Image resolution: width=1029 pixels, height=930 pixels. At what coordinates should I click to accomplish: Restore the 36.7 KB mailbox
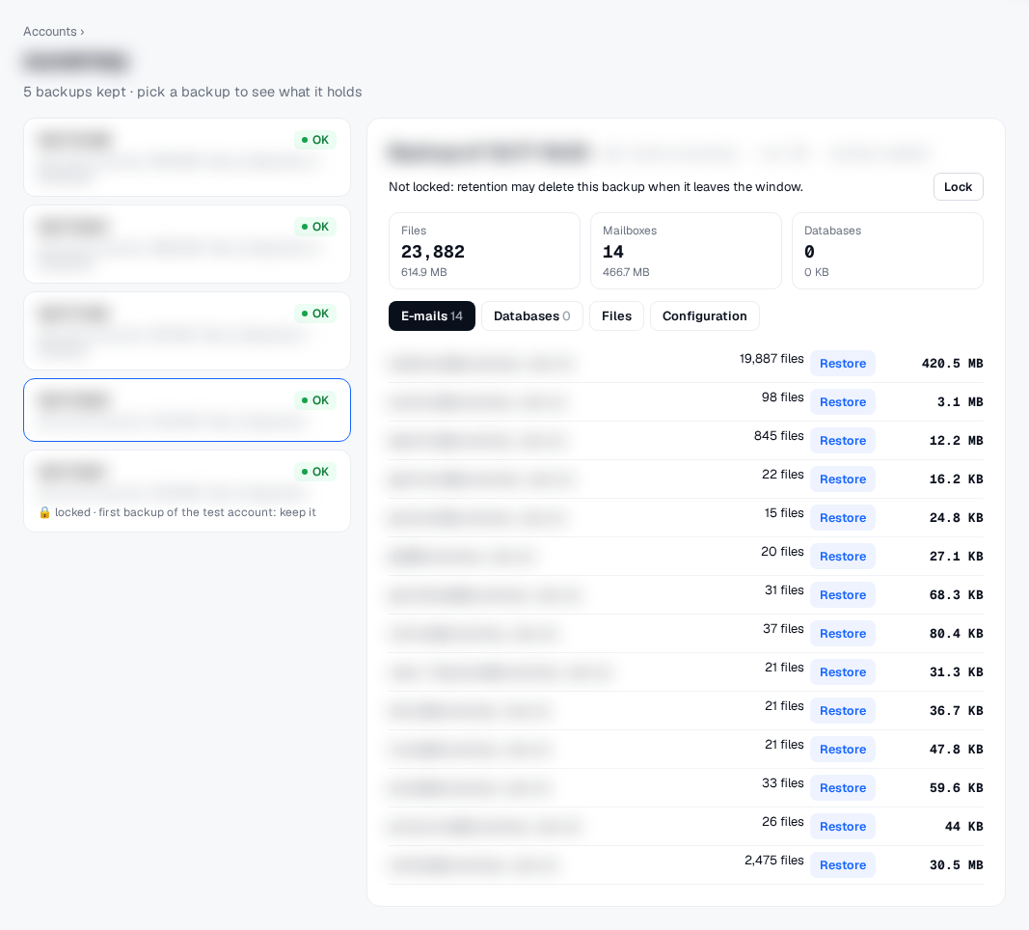[x=843, y=711]
